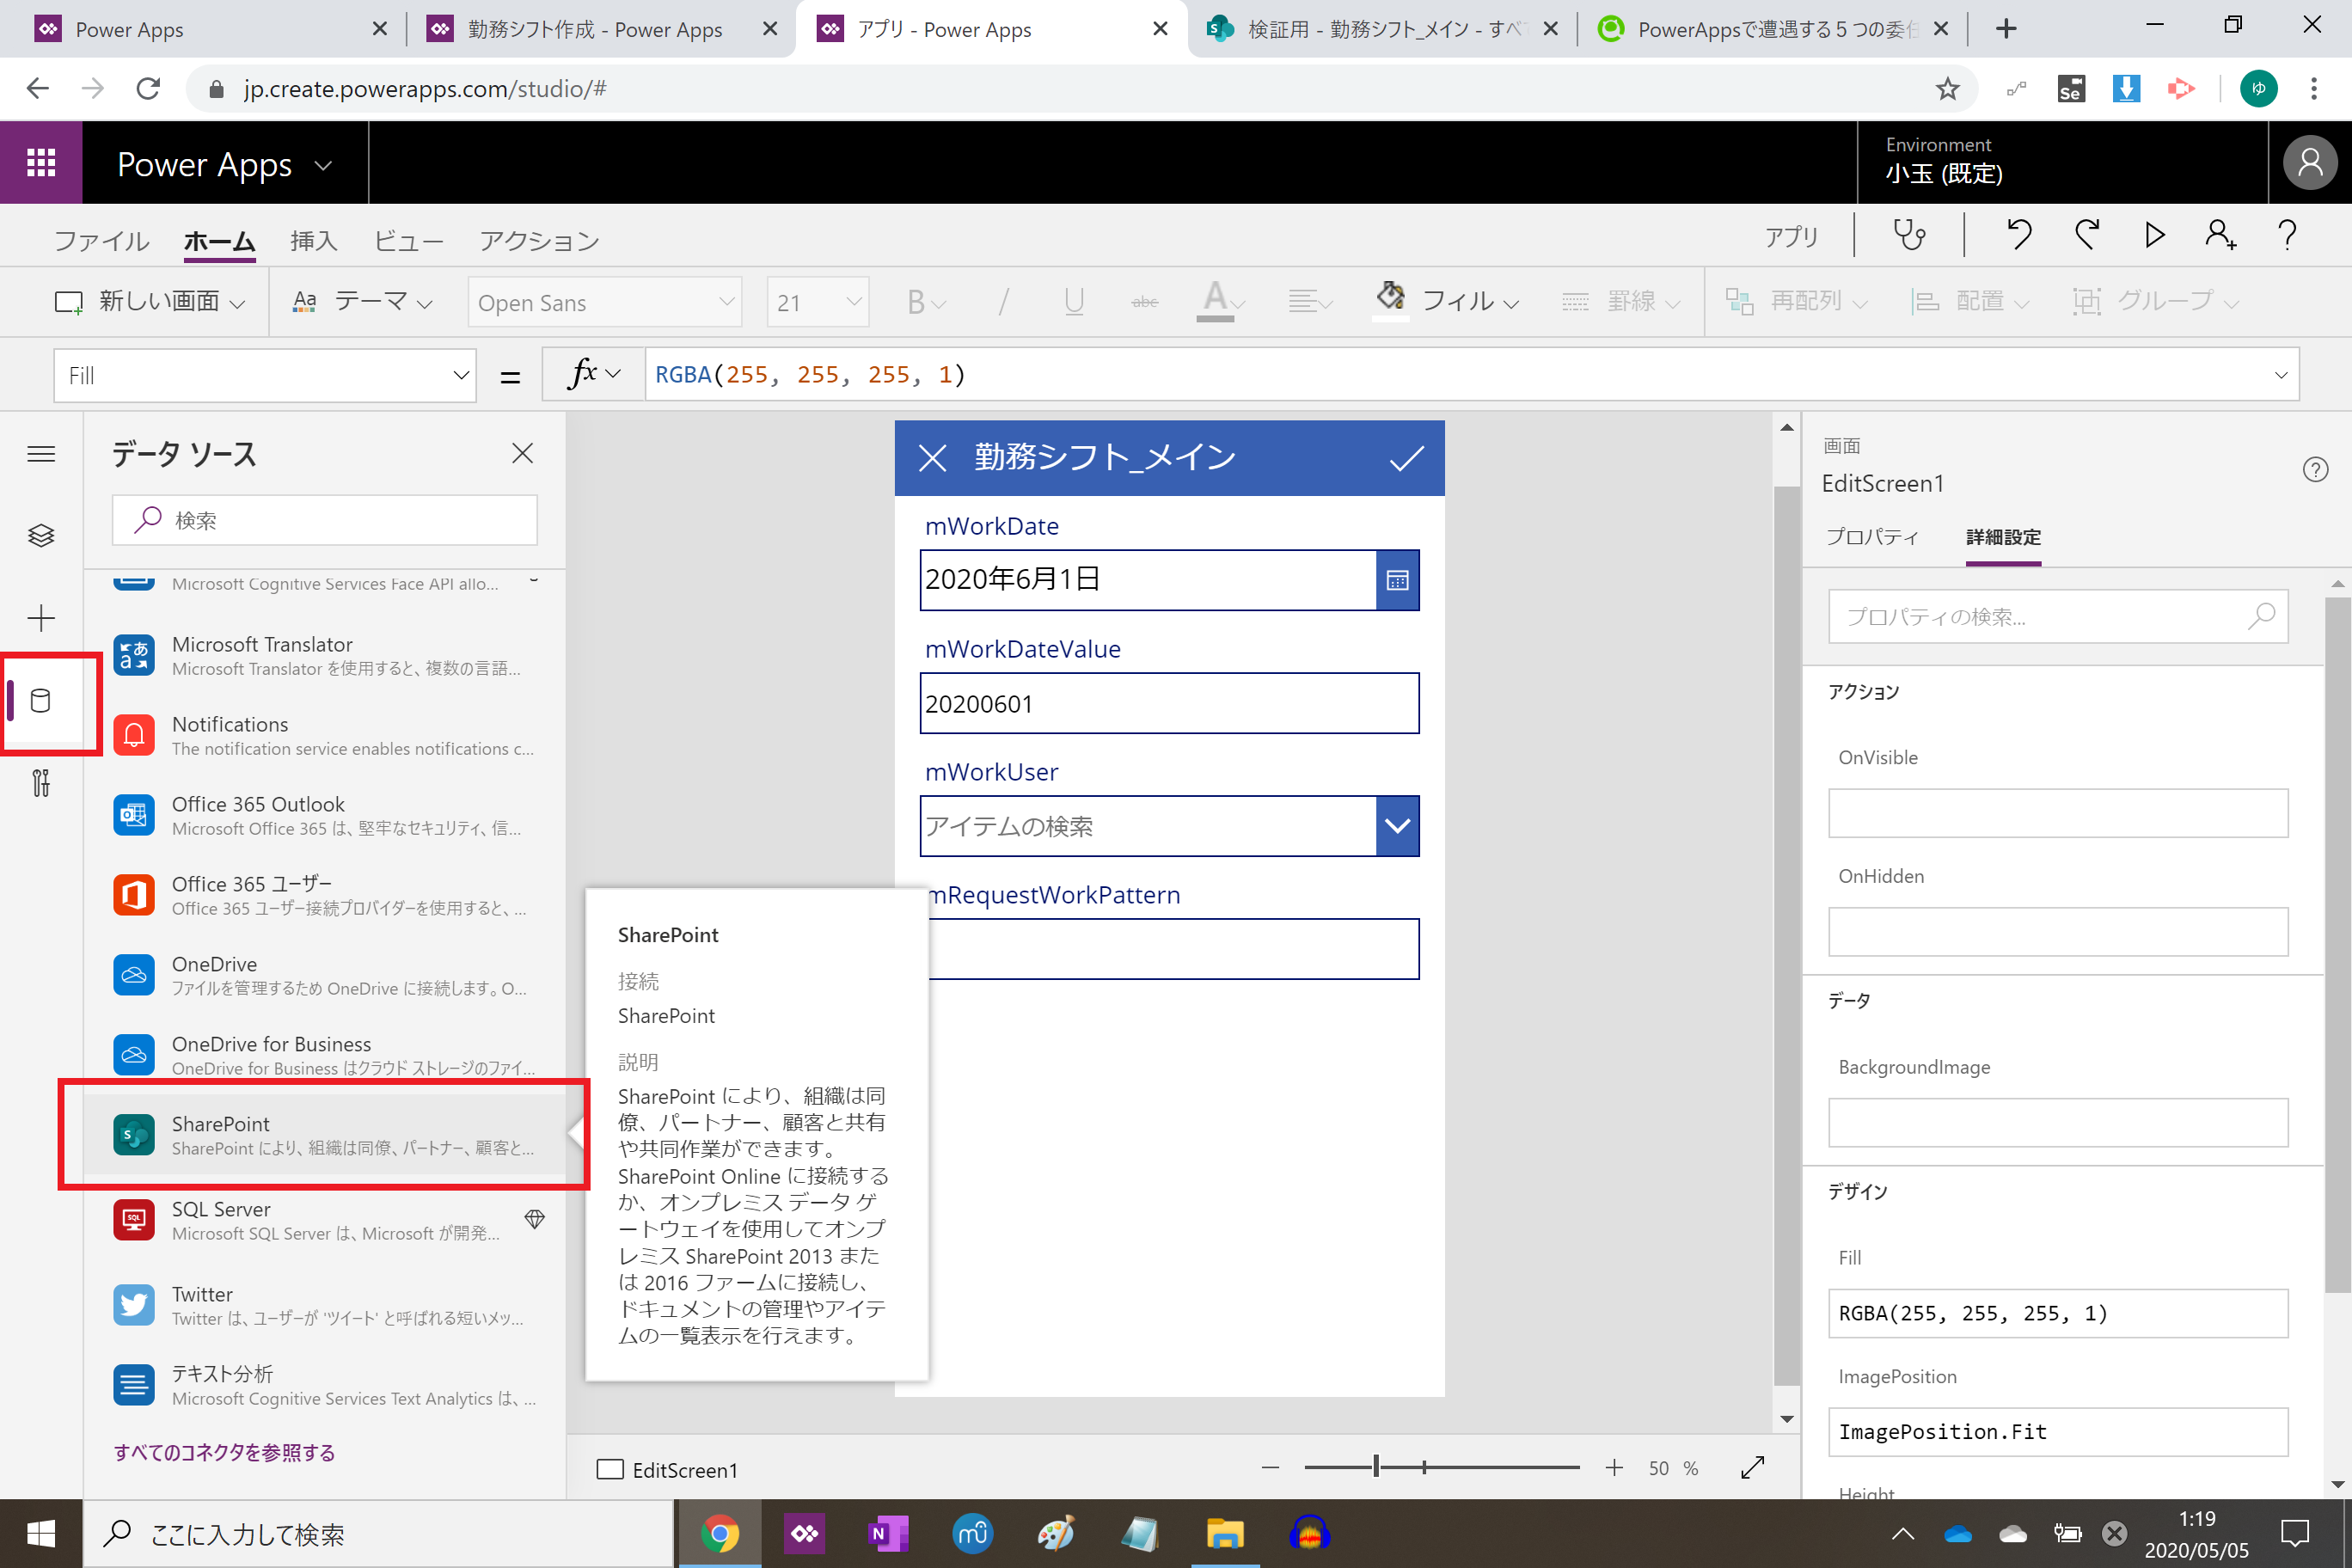Click the Undo arrow icon
The image size is (2352, 1568).
click(2019, 236)
